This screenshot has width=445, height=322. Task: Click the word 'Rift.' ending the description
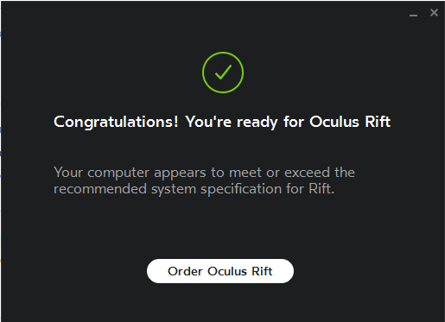pyautogui.click(x=321, y=189)
